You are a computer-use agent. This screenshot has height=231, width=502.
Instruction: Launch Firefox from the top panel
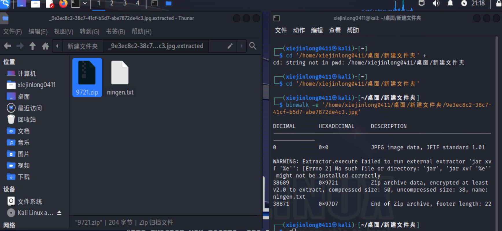click(63, 4)
